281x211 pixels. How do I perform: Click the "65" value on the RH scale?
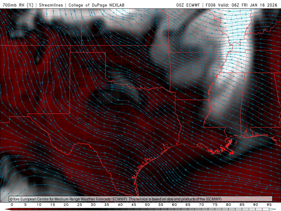pyautogui.click(x=188, y=205)
